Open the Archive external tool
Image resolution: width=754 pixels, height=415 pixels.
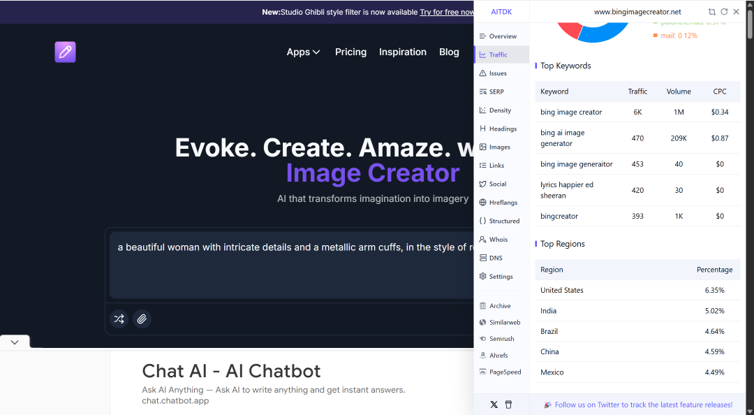pyautogui.click(x=501, y=306)
